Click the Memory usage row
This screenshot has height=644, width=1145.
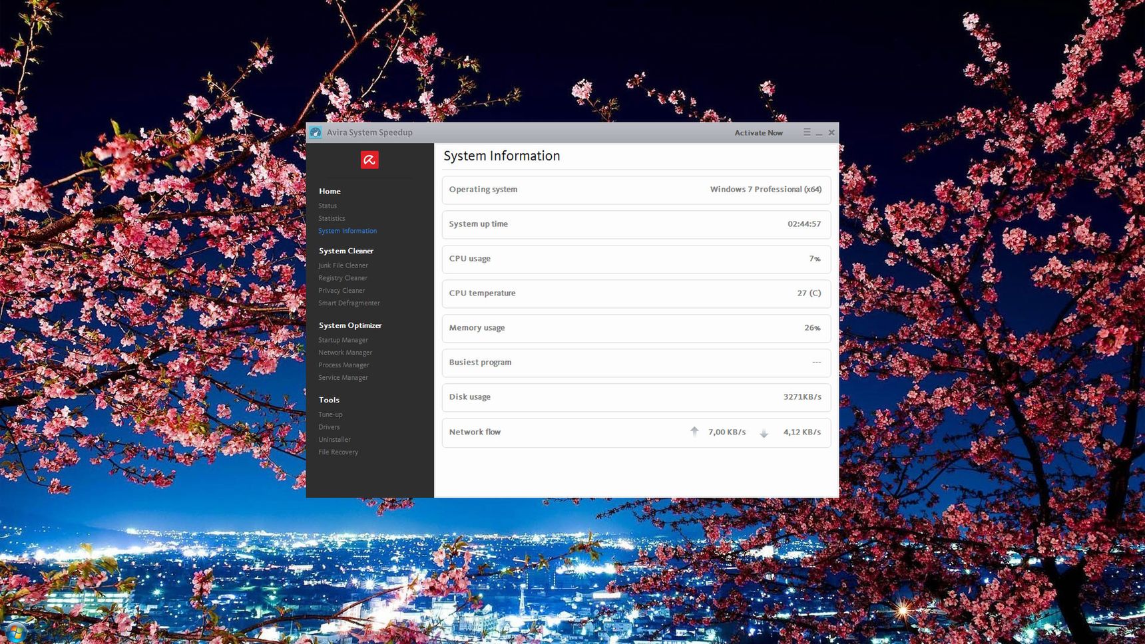click(x=636, y=328)
